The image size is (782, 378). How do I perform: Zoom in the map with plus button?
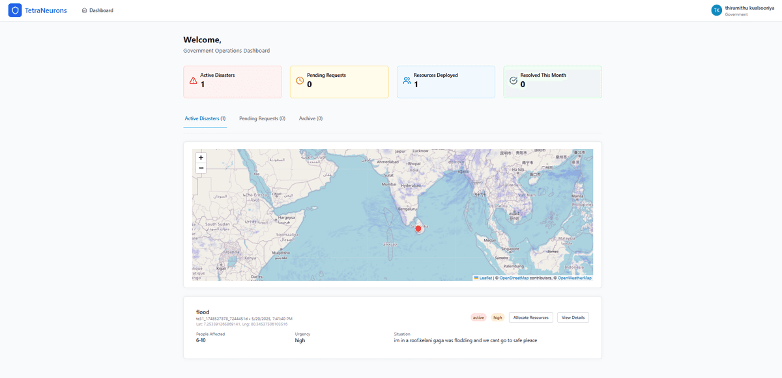click(x=201, y=157)
